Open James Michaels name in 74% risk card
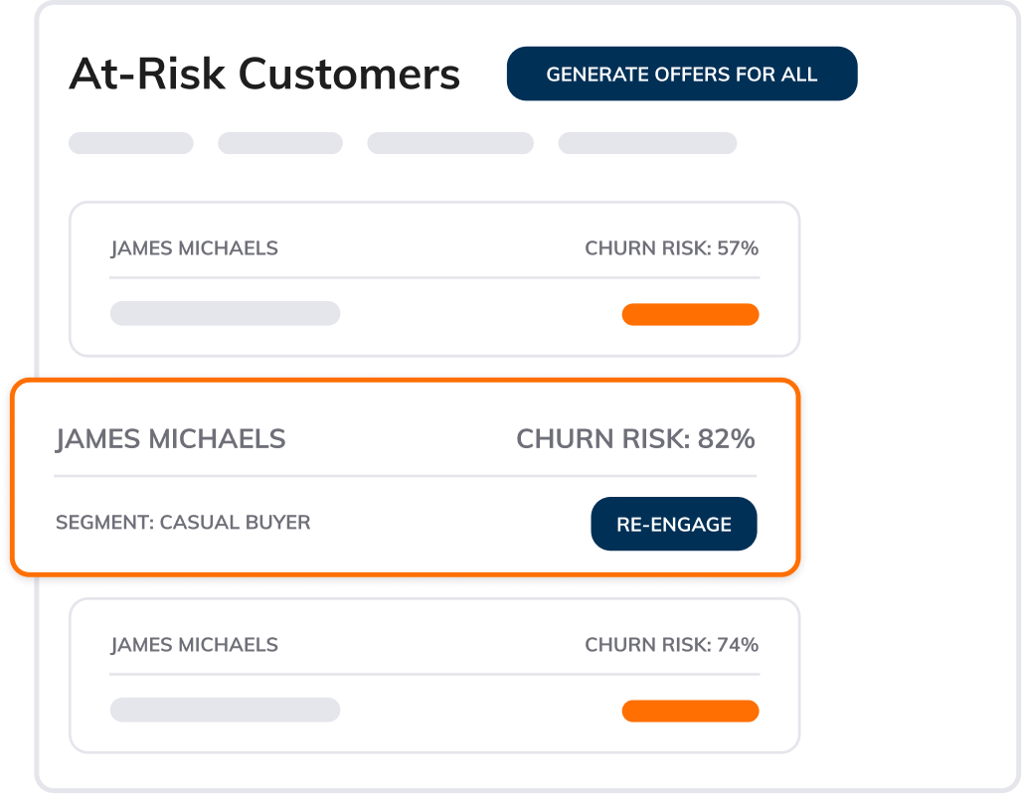The height and width of the screenshot is (794, 1022). coord(194,645)
